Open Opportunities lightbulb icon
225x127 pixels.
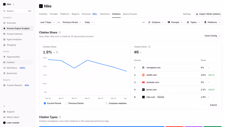click(4, 57)
